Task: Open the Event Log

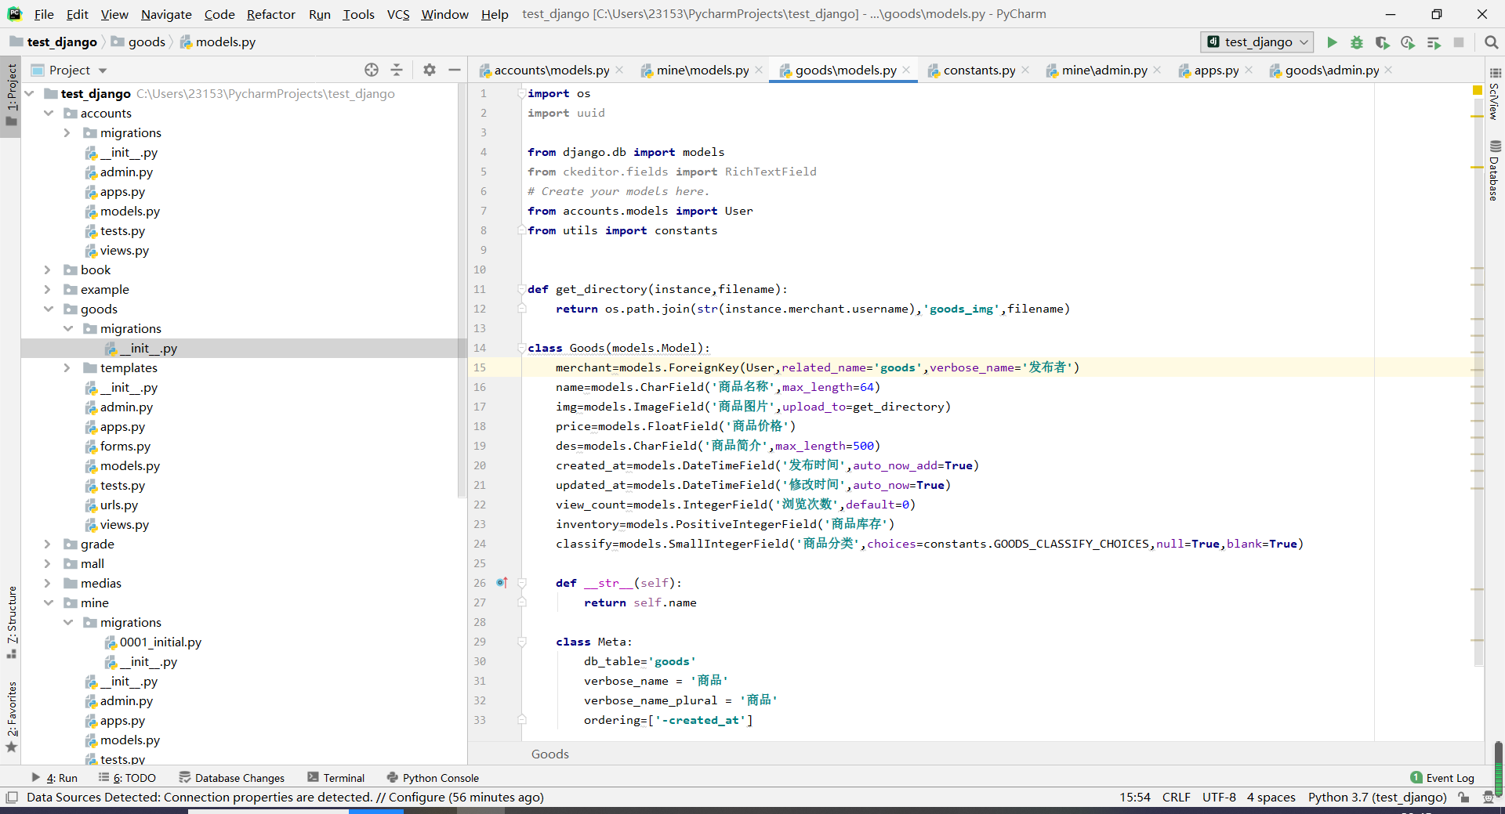Action: coord(1442,778)
